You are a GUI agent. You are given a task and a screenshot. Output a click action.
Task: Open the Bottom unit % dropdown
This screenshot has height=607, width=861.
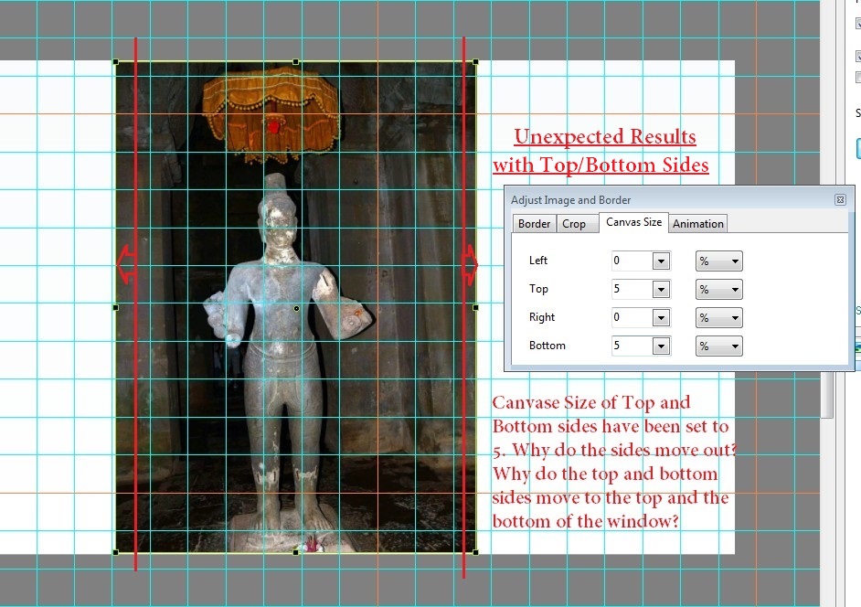[x=718, y=346]
